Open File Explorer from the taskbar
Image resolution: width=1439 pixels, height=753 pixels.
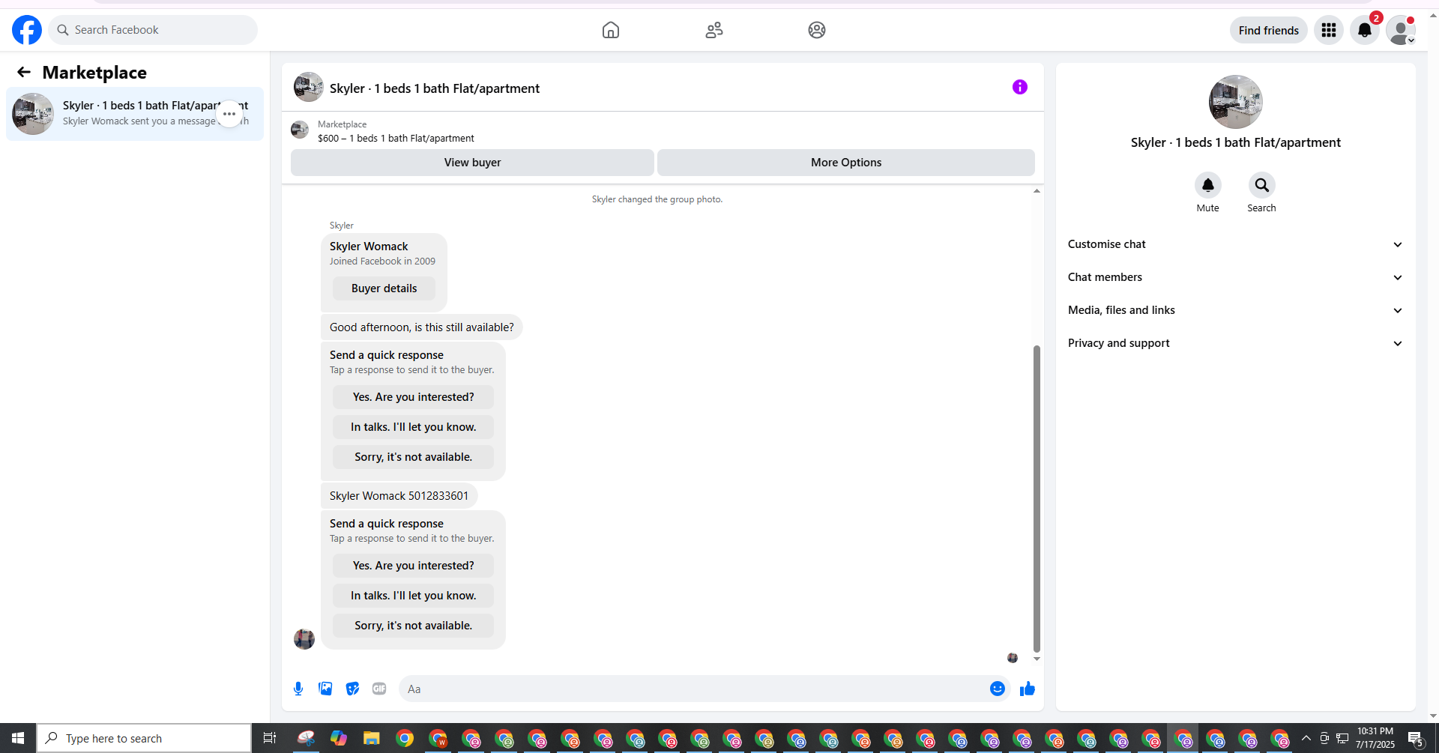point(371,738)
